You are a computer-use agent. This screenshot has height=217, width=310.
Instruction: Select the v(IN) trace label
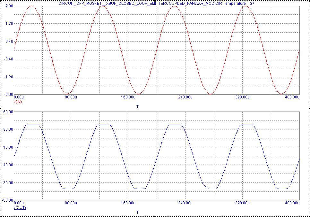pyautogui.click(x=18, y=102)
